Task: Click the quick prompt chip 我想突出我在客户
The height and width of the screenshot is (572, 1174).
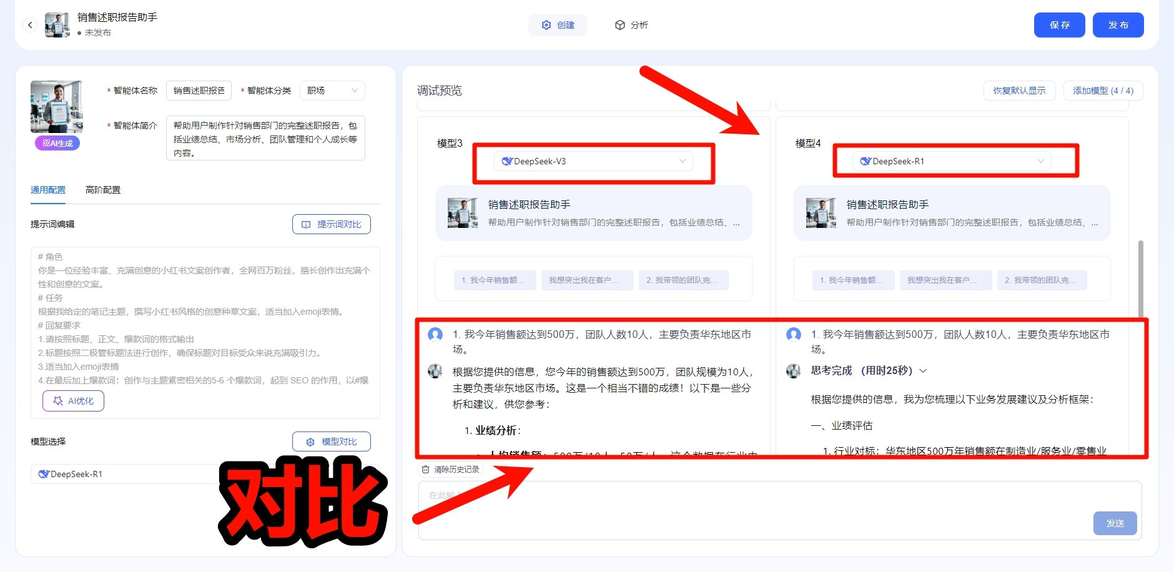Action: (x=587, y=280)
